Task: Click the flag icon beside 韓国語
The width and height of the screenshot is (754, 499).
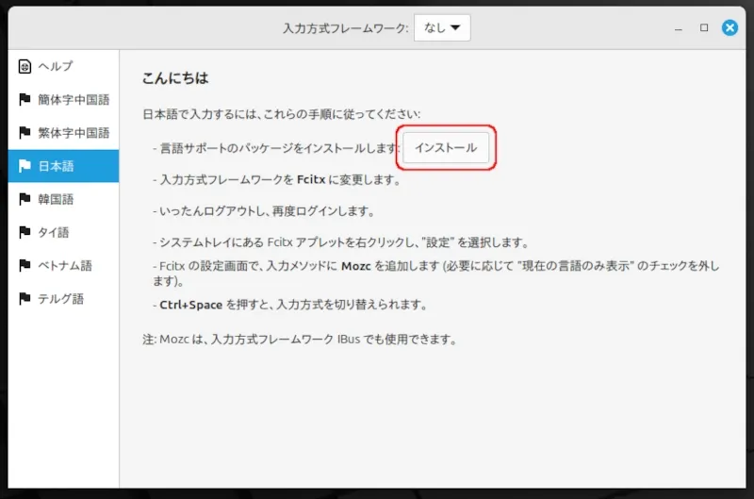Action: coord(25,199)
